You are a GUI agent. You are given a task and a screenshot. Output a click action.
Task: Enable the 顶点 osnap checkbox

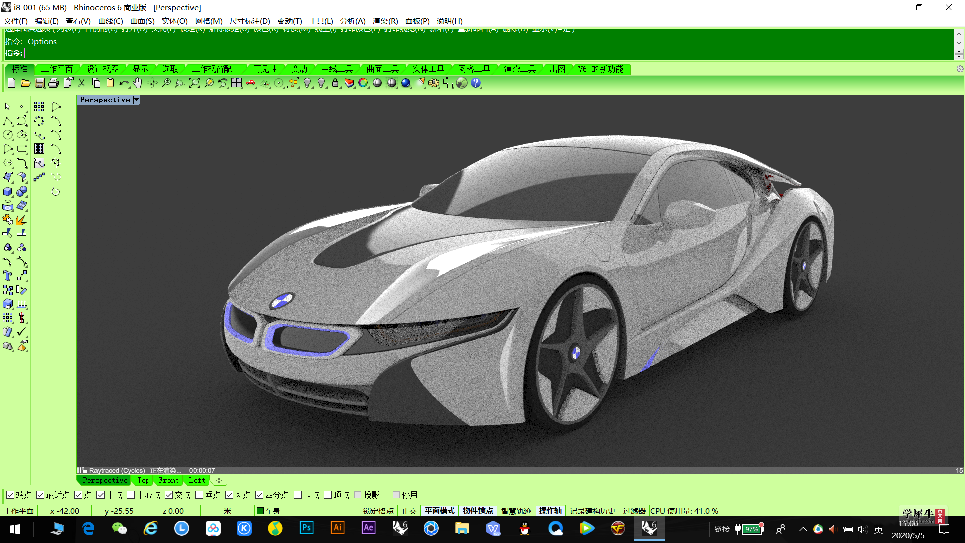(328, 495)
